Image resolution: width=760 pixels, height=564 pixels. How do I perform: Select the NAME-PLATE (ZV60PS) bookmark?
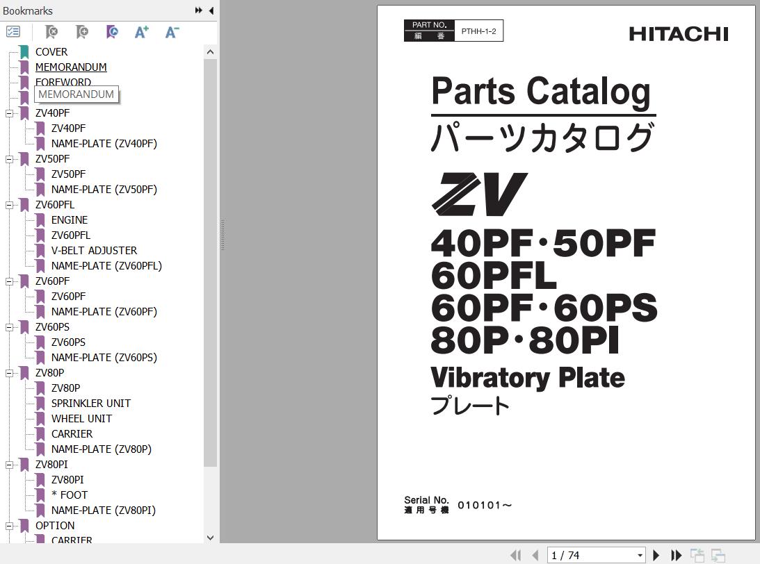click(104, 358)
